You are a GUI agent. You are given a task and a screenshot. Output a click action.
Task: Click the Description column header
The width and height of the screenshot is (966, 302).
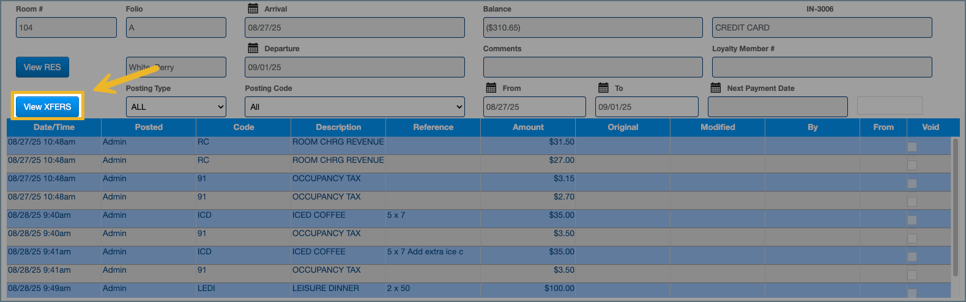coord(338,127)
